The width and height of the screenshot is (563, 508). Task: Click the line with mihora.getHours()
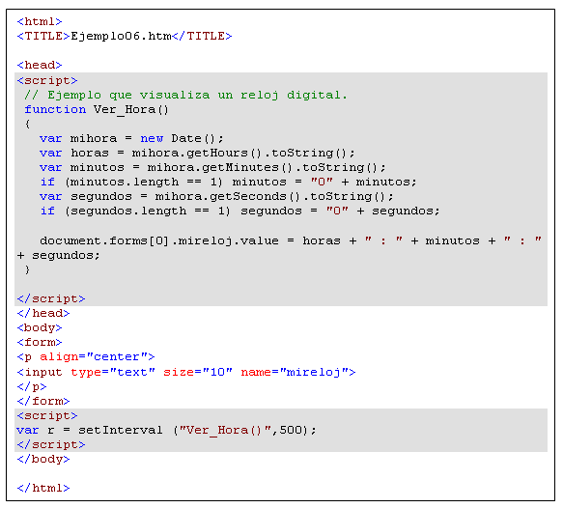197,153
